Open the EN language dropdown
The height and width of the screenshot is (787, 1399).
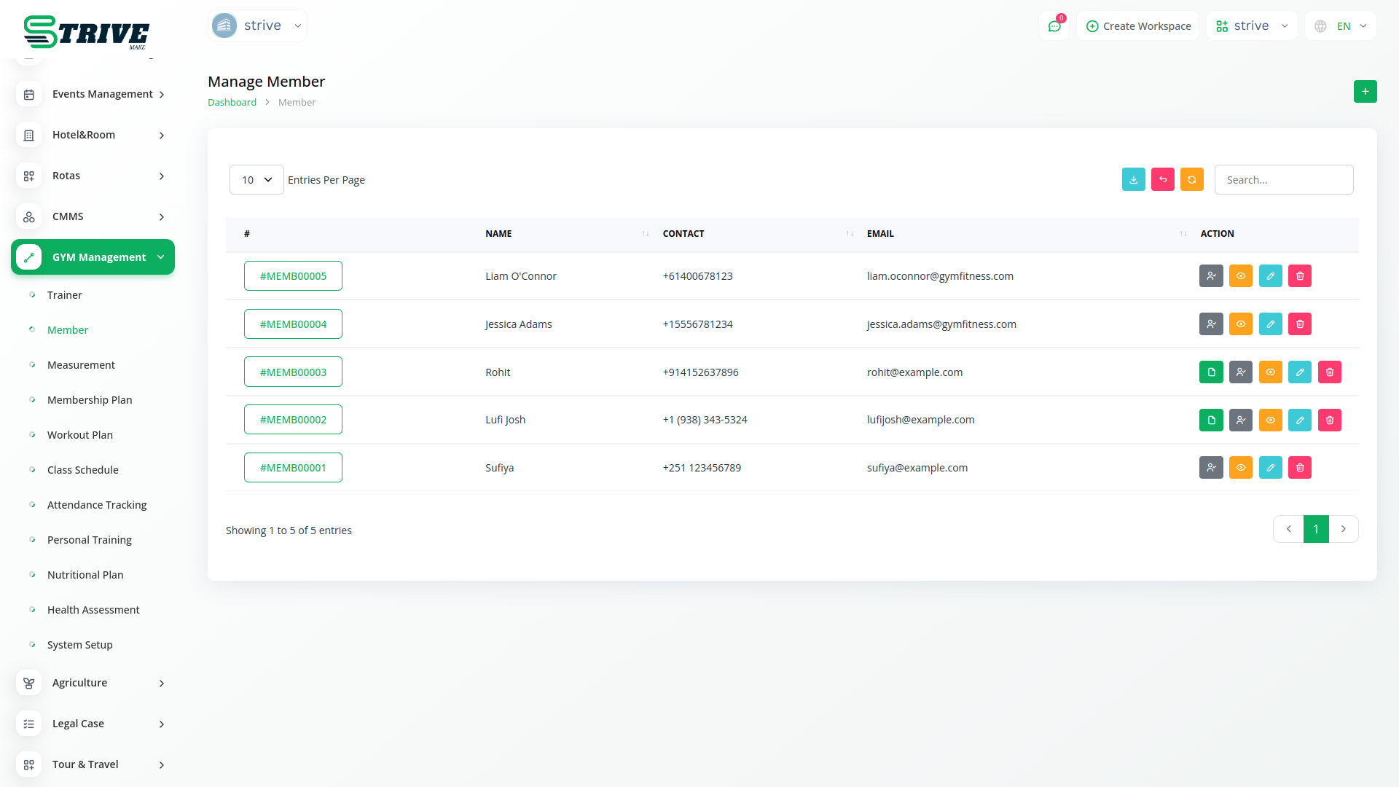tap(1341, 26)
